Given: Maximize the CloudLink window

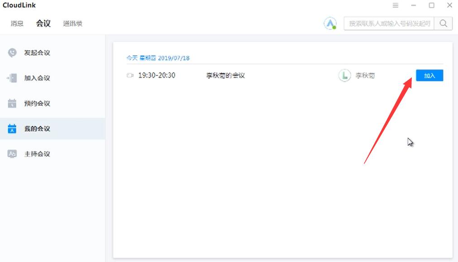Looking at the screenshot, I should pyautogui.click(x=431, y=5).
